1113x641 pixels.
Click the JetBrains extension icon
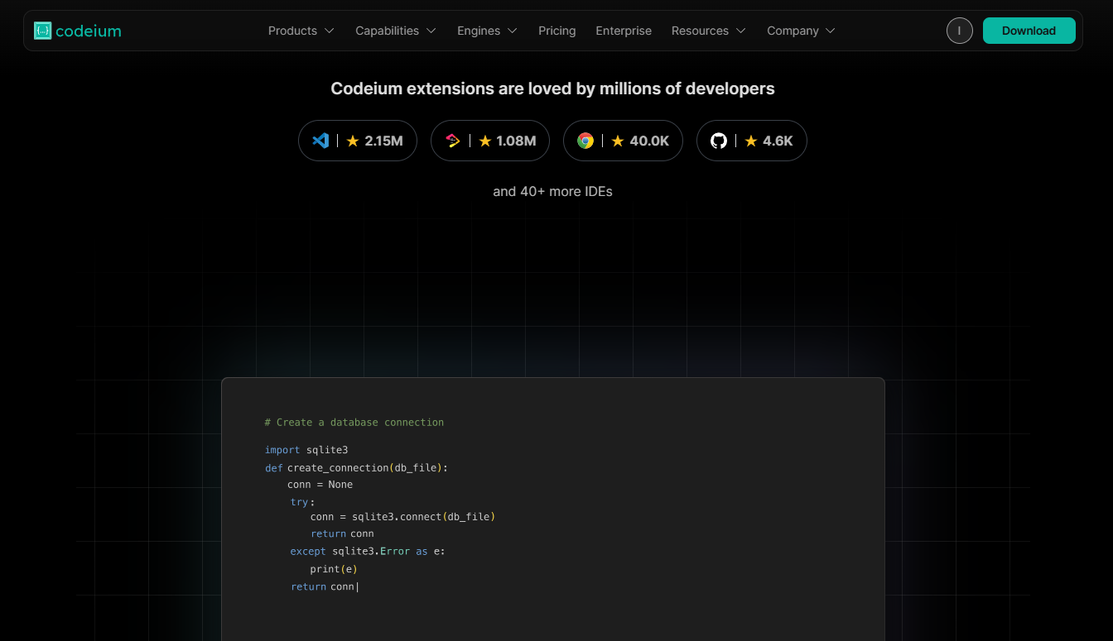point(453,141)
